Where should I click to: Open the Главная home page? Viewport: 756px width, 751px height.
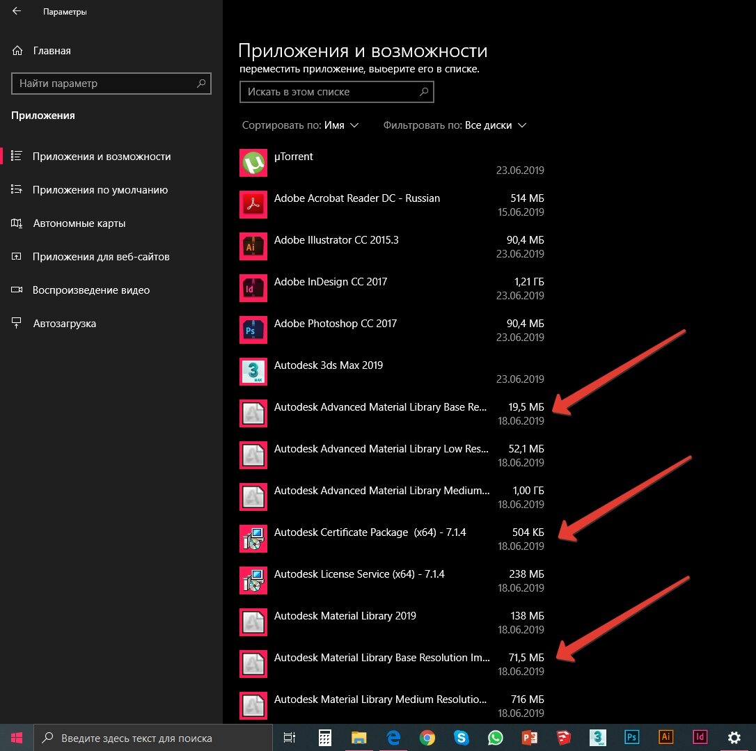pyautogui.click(x=42, y=51)
